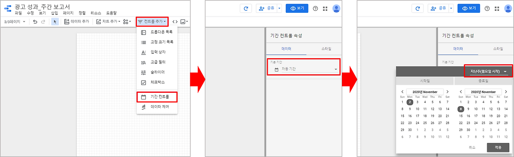The image size is (514, 157).
Task: Choose 기간 컨트롤 from the control menu
Action: point(157,97)
